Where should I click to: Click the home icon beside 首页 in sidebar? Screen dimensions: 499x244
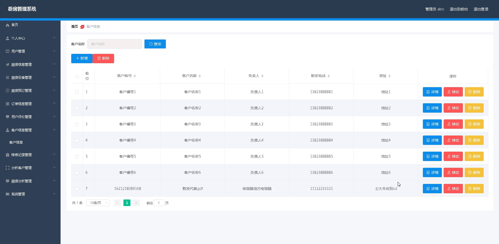pos(8,25)
